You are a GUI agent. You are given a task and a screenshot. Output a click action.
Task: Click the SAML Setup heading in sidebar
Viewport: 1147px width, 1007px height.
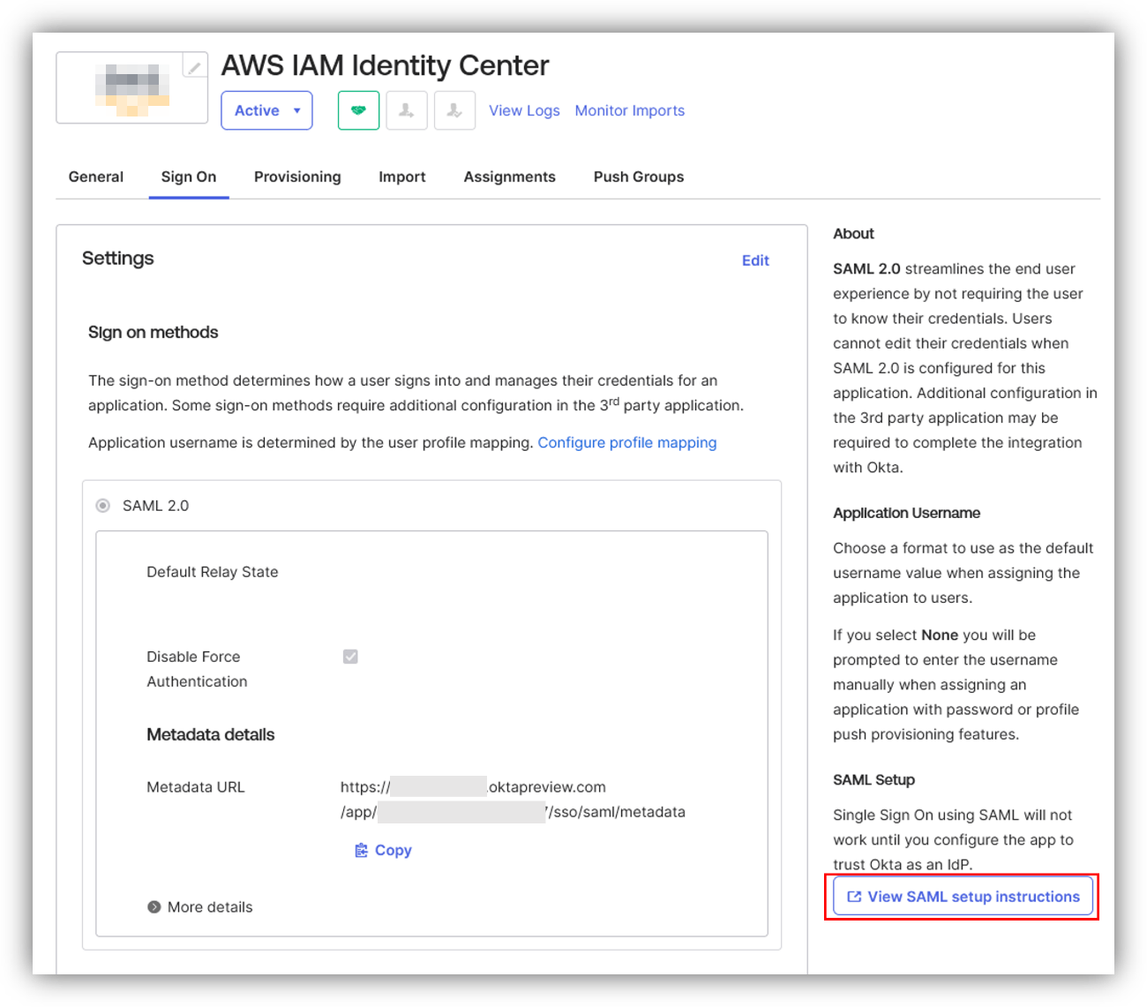point(873,779)
